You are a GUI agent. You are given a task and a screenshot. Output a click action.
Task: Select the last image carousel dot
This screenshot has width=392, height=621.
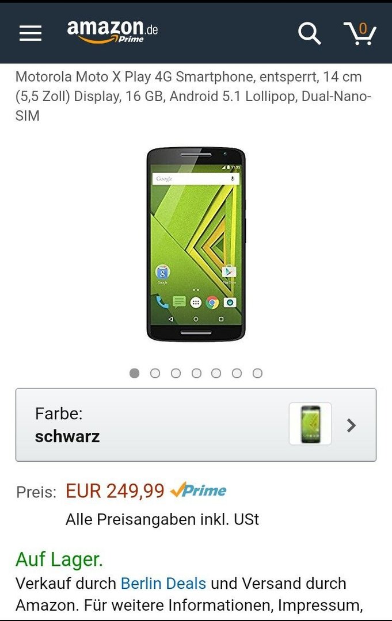point(257,373)
